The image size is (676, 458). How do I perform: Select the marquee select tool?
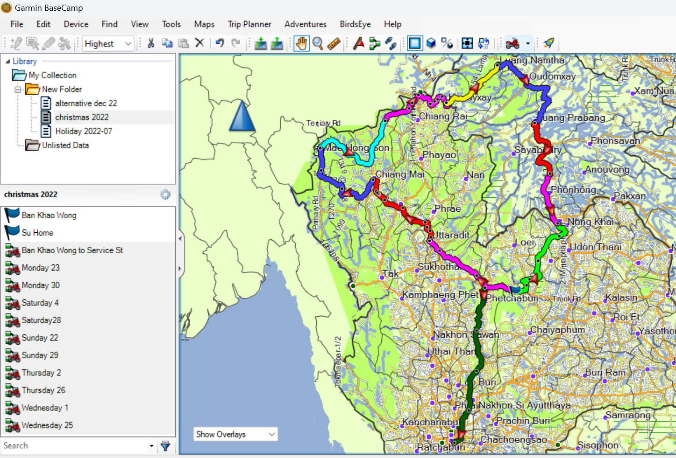point(32,43)
